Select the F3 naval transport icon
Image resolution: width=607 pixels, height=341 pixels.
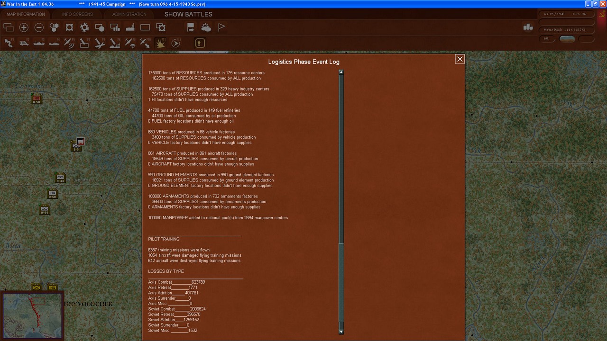[39, 43]
